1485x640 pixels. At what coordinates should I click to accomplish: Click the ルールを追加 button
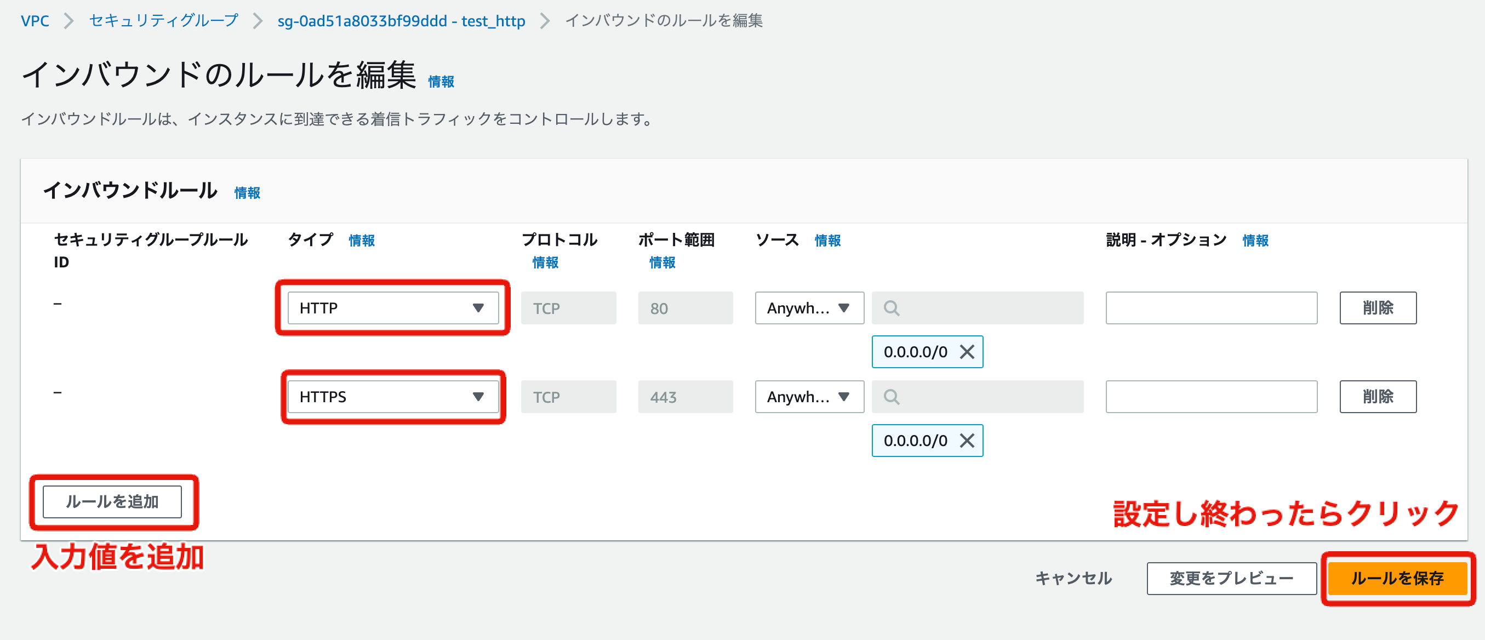pos(113,501)
